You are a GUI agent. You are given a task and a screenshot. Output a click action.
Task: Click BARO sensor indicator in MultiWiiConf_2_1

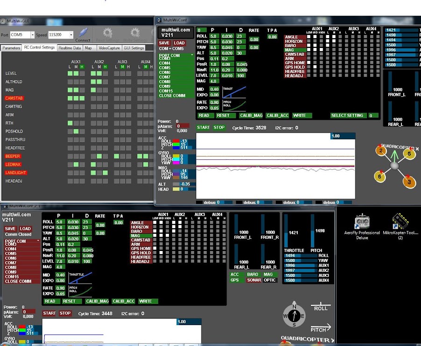(x=253, y=274)
